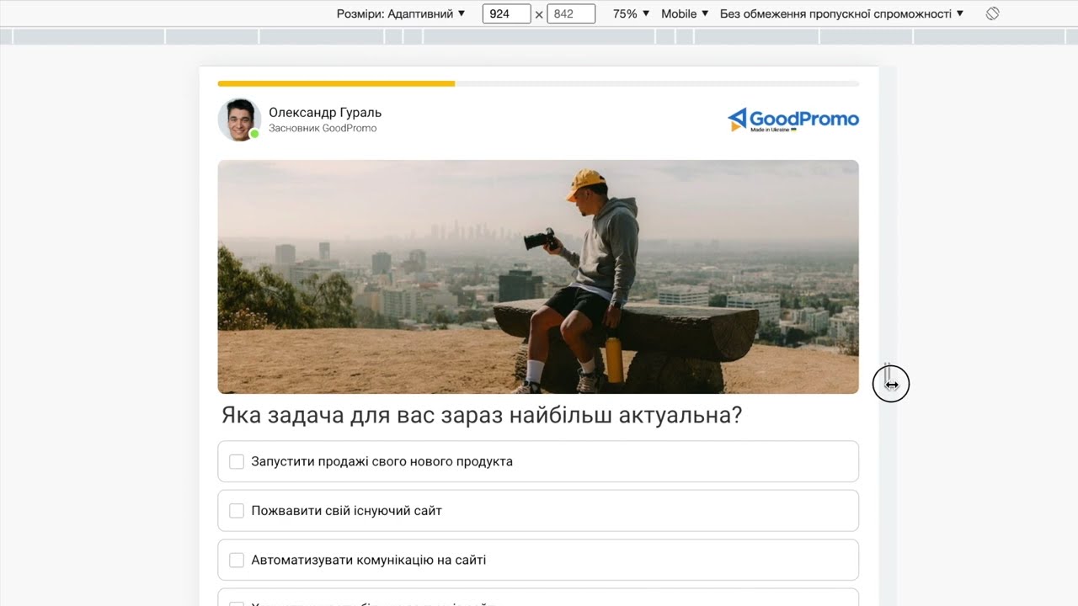
Task: Open the Mobile device type dropdown
Action: pos(685,13)
